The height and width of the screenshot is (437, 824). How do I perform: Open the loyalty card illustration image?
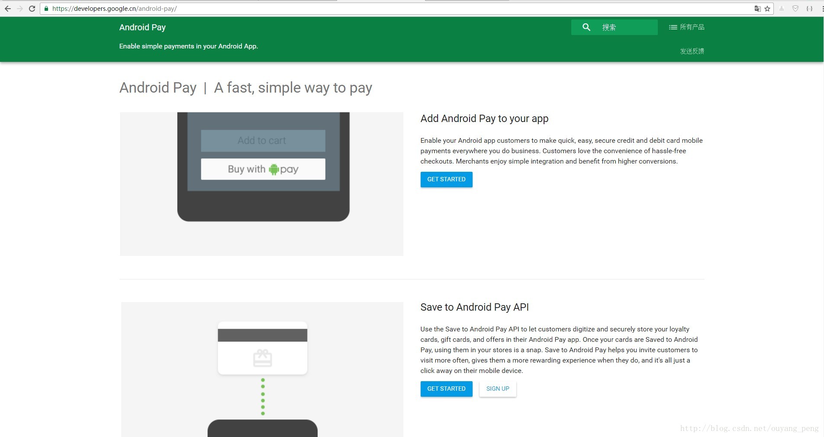point(262,370)
